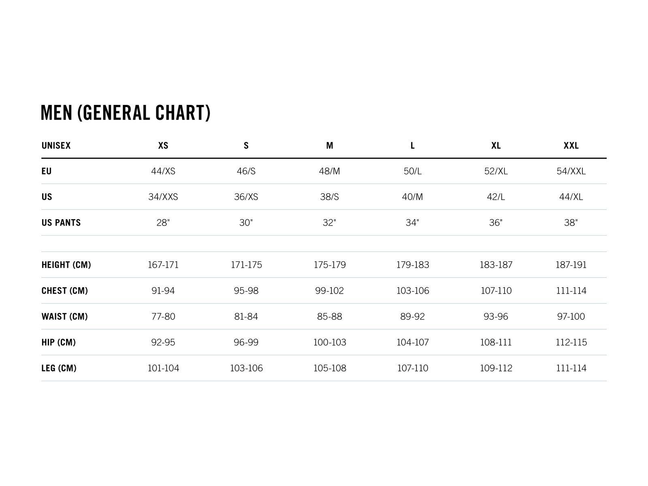Click the UNISEX header label
Screen dimensions: 648x486
point(56,145)
